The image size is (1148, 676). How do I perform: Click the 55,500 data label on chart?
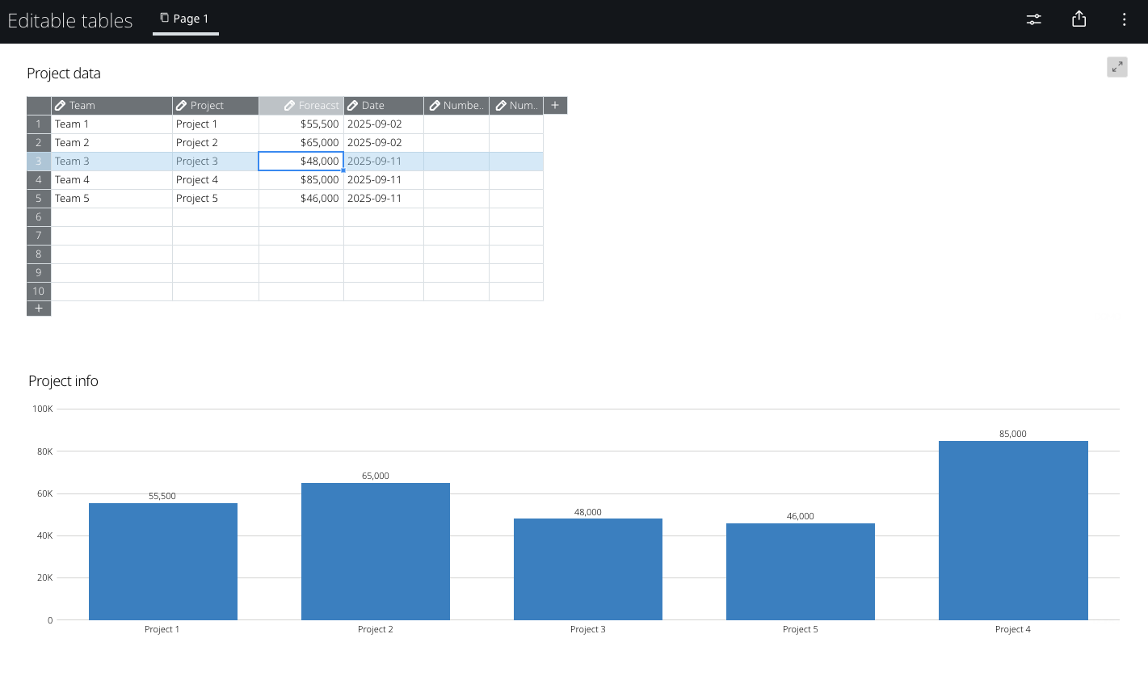click(x=162, y=496)
